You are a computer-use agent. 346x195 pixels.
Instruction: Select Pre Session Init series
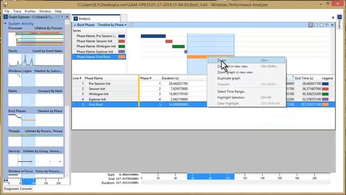(x=99, y=36)
